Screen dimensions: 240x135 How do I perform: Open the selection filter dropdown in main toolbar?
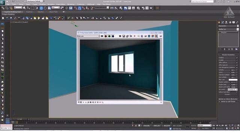(18, 7)
